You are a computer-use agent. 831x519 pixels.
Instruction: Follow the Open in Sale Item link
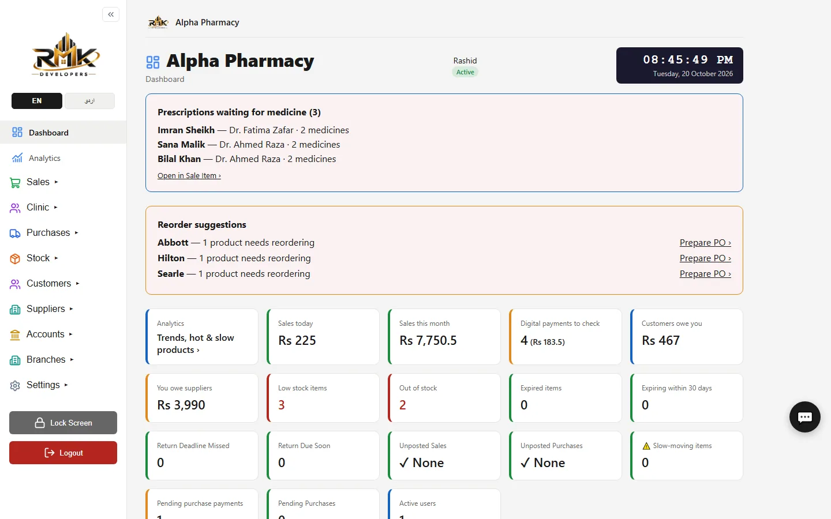189,176
